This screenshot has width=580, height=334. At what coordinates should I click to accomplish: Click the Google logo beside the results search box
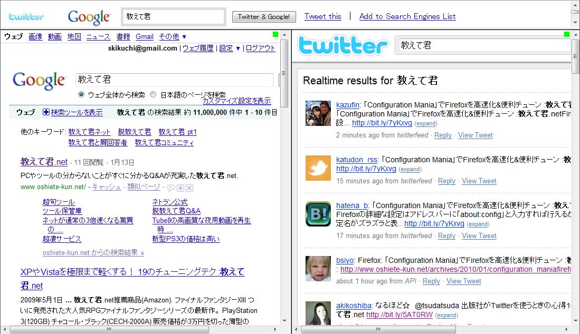pyautogui.click(x=39, y=81)
